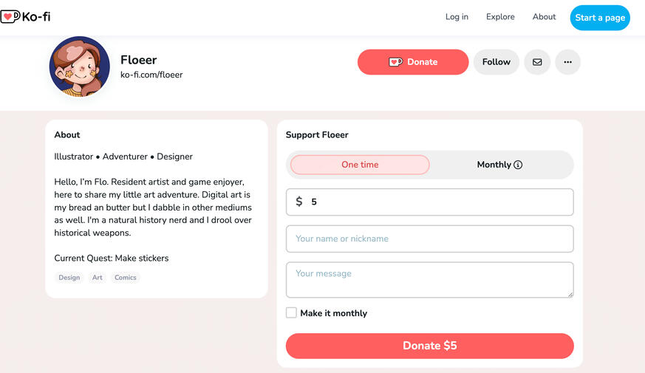Select the Comics tag
645x373 pixels.
coord(126,278)
